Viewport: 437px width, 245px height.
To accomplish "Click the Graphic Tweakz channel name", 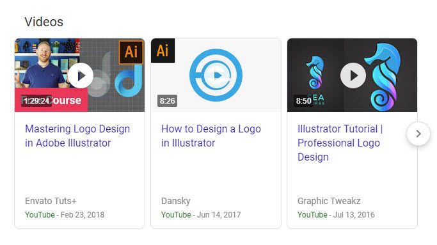I will tap(329, 201).
